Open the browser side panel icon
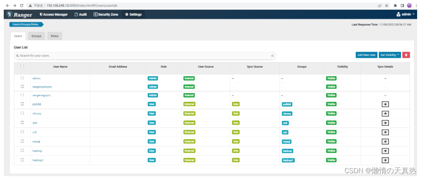The image size is (422, 178). click(x=402, y=5)
